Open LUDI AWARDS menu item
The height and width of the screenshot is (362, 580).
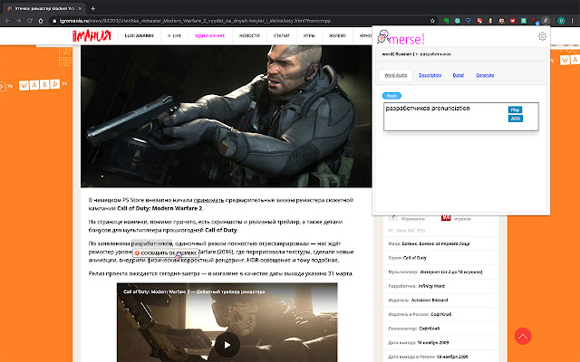[x=139, y=36]
